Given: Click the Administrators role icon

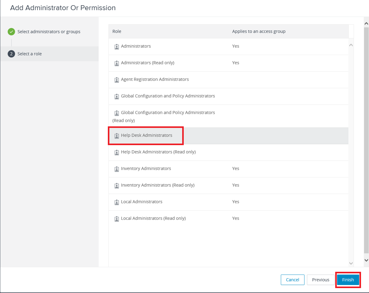Looking at the screenshot, I should (116, 46).
